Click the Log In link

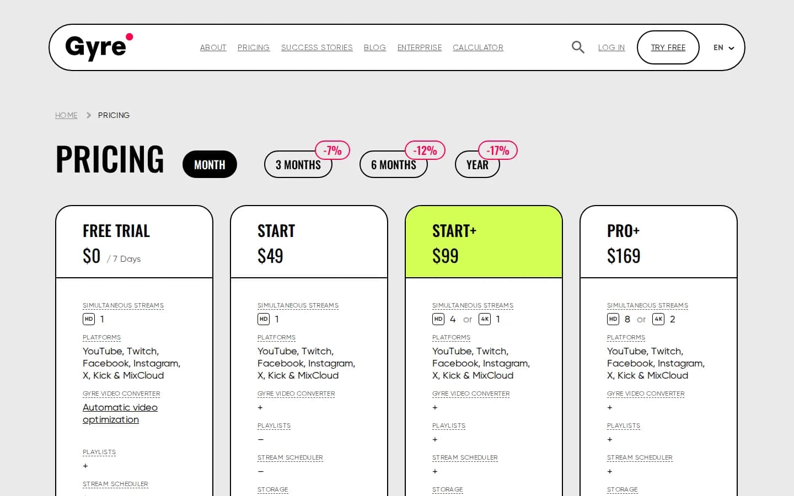(611, 47)
